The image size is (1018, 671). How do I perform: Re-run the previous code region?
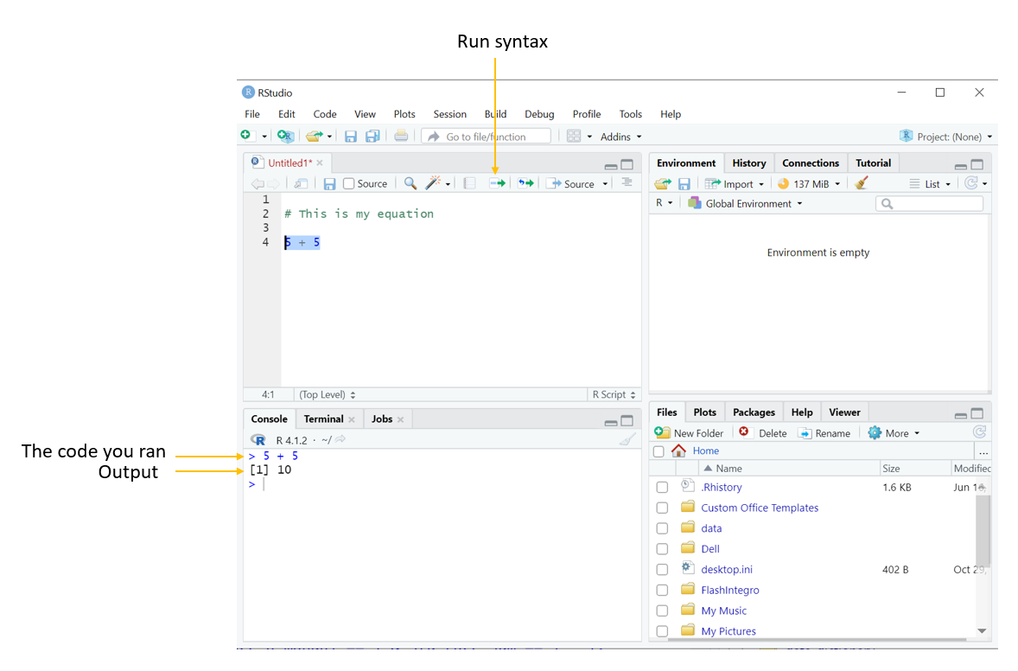click(x=526, y=184)
